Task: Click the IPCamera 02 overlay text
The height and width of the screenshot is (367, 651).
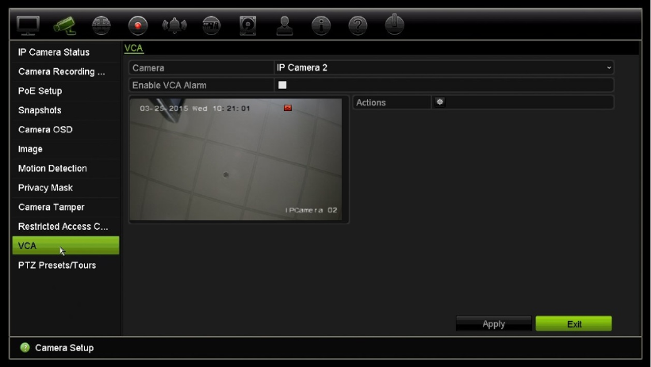Action: pos(312,210)
